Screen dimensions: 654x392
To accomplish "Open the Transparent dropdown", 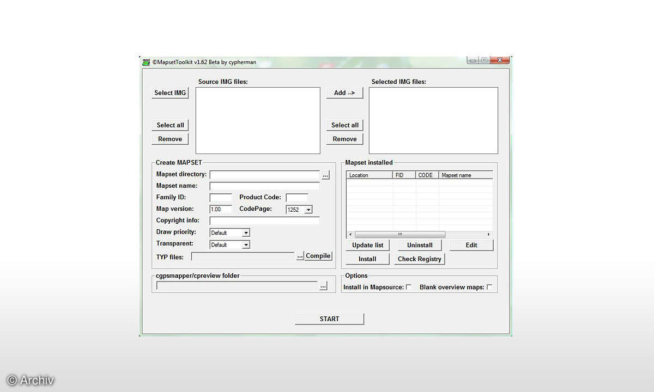I will tap(246, 244).
